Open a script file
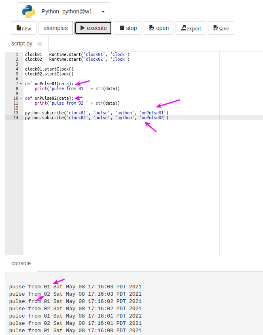The width and height of the screenshot is (263, 335). click(159, 28)
